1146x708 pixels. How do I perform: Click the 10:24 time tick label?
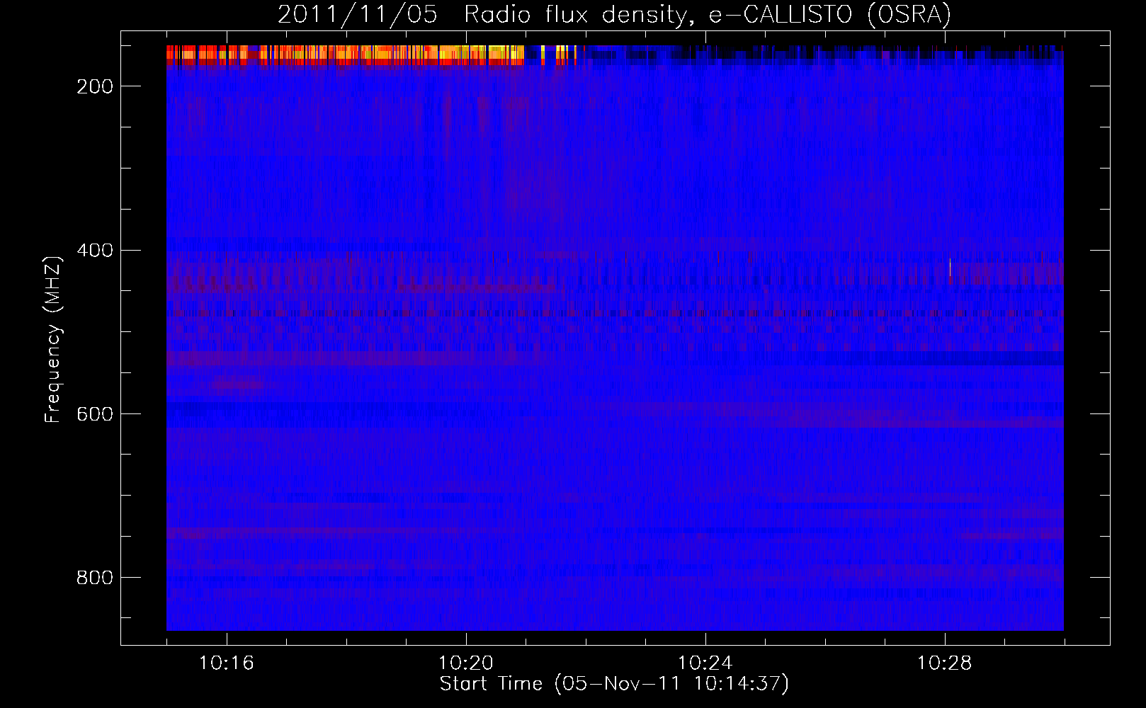(x=705, y=663)
